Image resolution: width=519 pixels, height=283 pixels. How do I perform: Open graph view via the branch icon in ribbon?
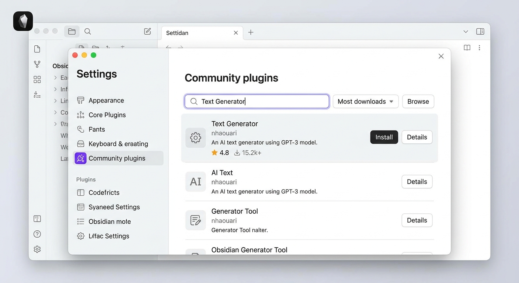[37, 64]
